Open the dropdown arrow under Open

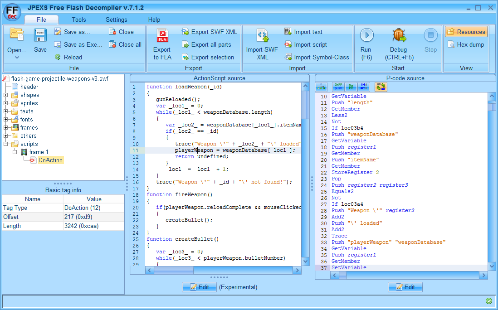tap(17, 58)
